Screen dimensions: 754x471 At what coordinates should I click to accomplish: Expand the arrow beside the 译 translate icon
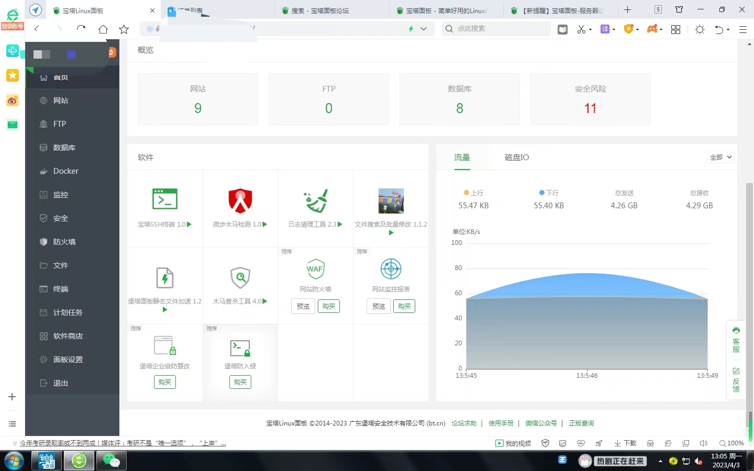coord(614,30)
